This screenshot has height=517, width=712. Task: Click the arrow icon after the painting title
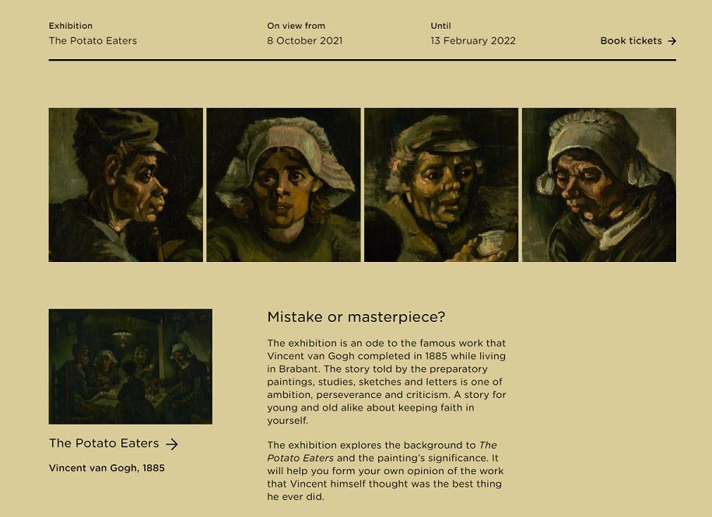click(172, 444)
